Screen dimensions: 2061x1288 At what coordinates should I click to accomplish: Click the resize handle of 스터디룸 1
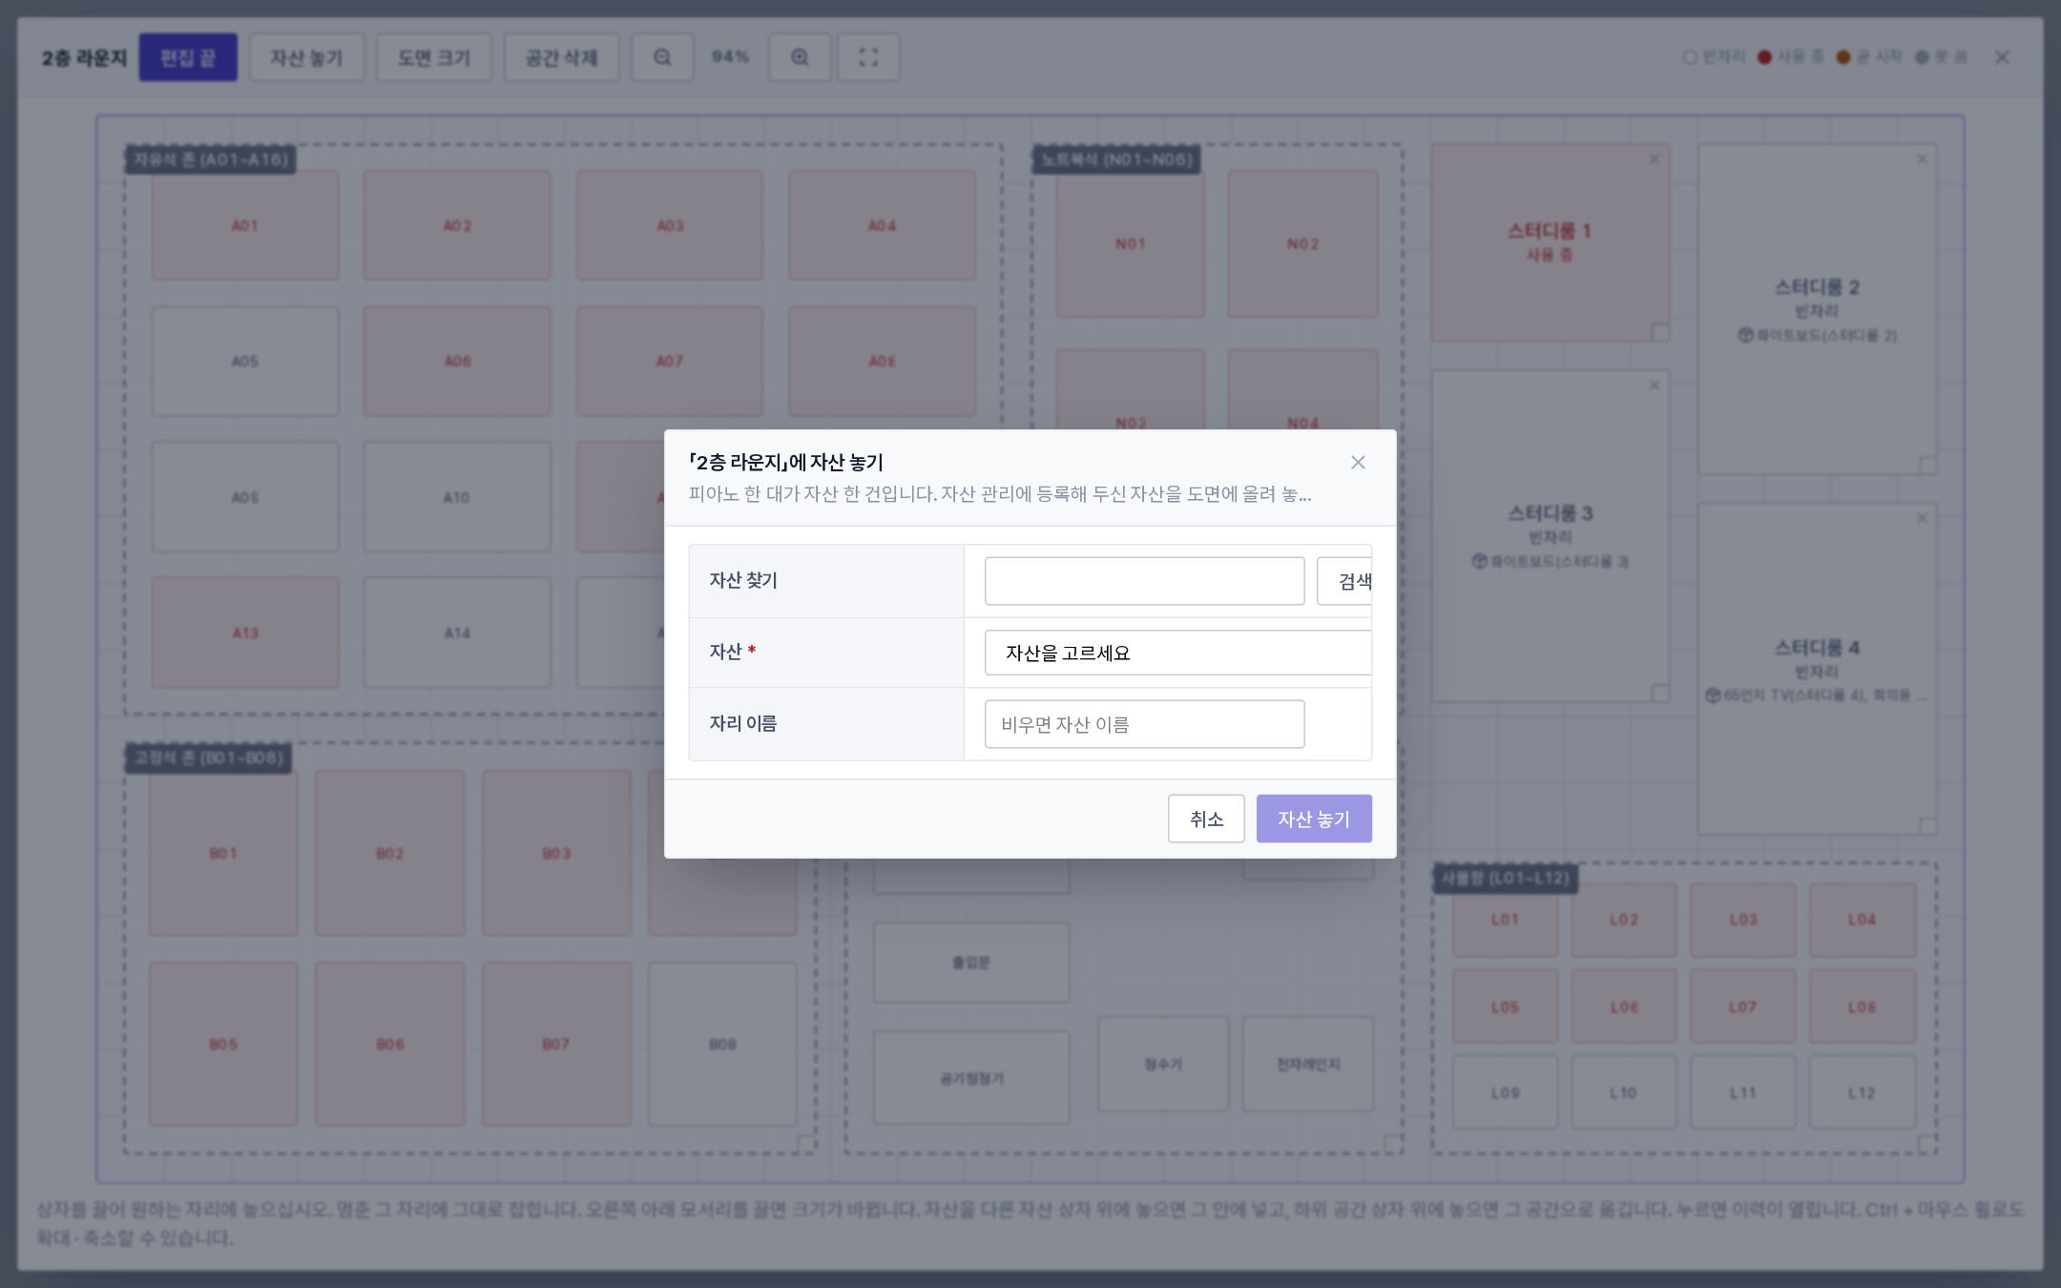point(1660,333)
